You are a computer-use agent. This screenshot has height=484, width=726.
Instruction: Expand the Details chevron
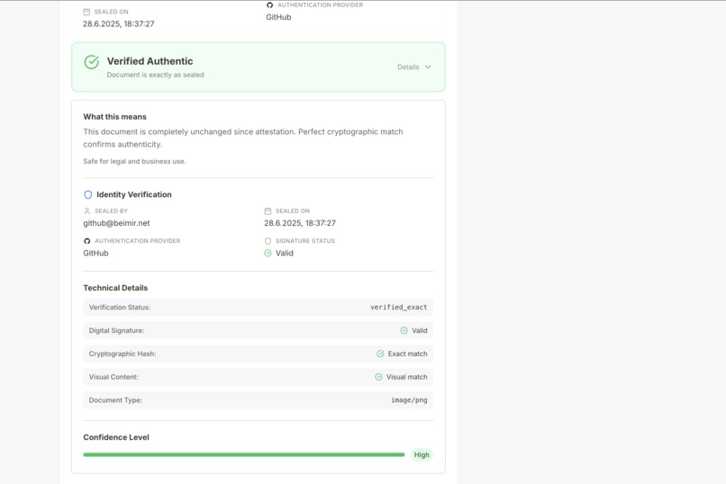click(428, 67)
